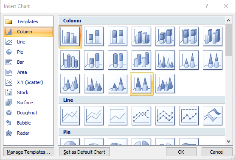Click Set as Default Chart button
236x160 pixels.
[84, 152]
